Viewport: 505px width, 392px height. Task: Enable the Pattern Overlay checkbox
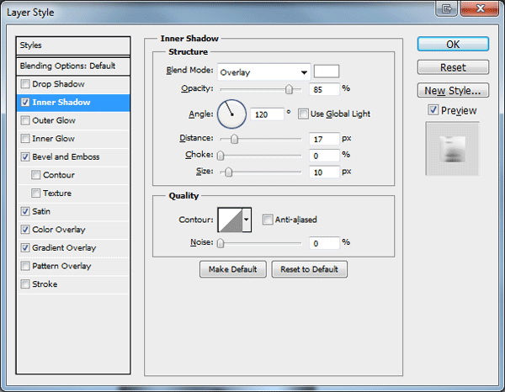click(x=25, y=266)
